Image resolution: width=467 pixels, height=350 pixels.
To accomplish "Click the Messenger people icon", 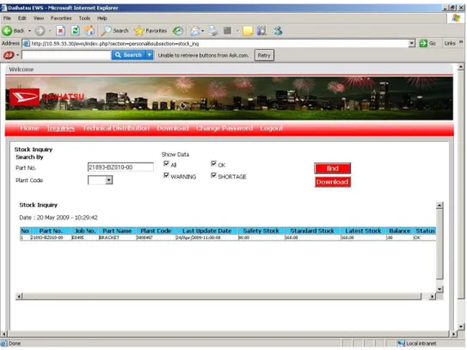I will (x=278, y=31).
